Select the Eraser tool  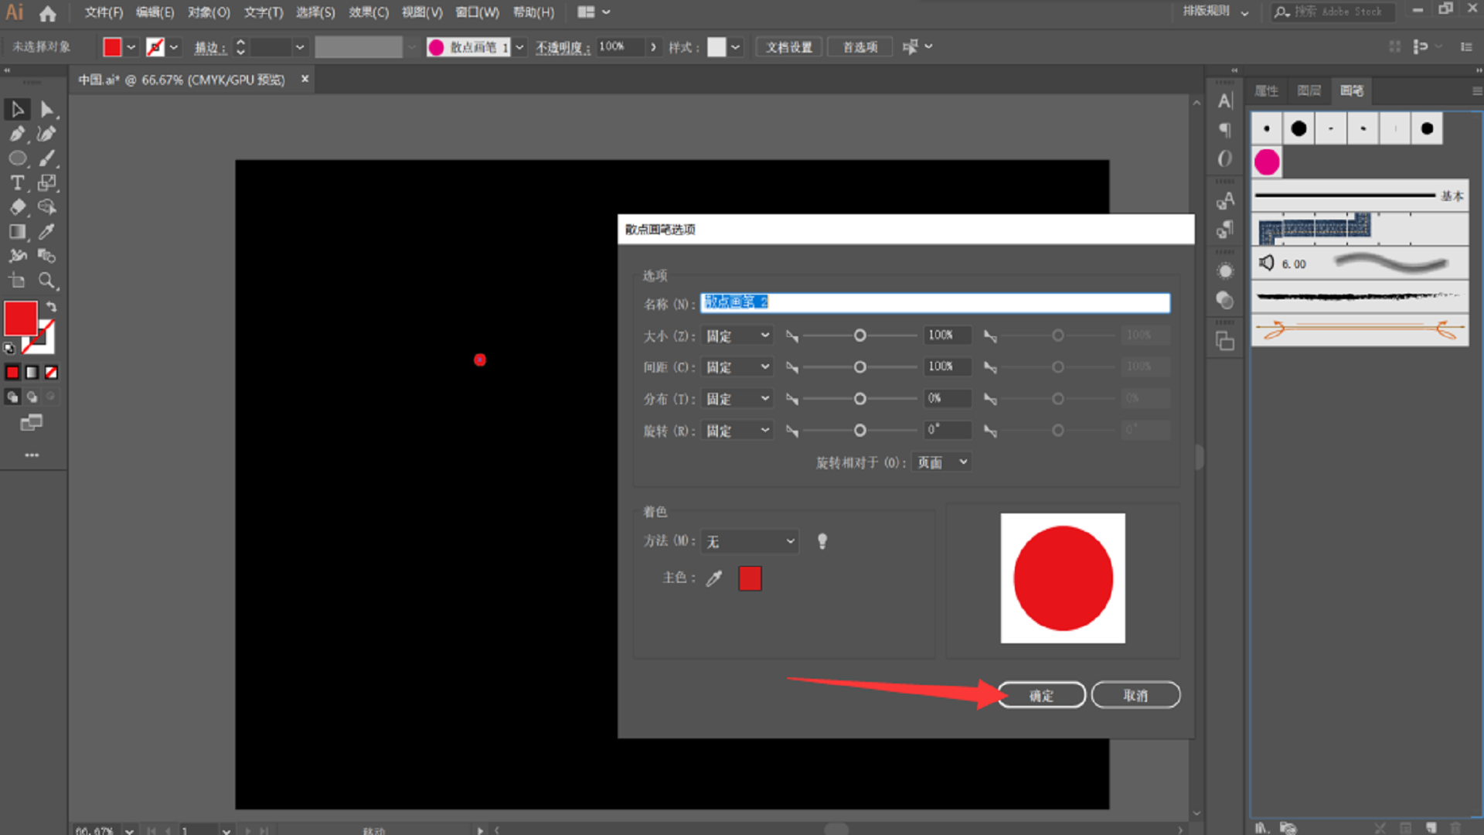coord(17,207)
